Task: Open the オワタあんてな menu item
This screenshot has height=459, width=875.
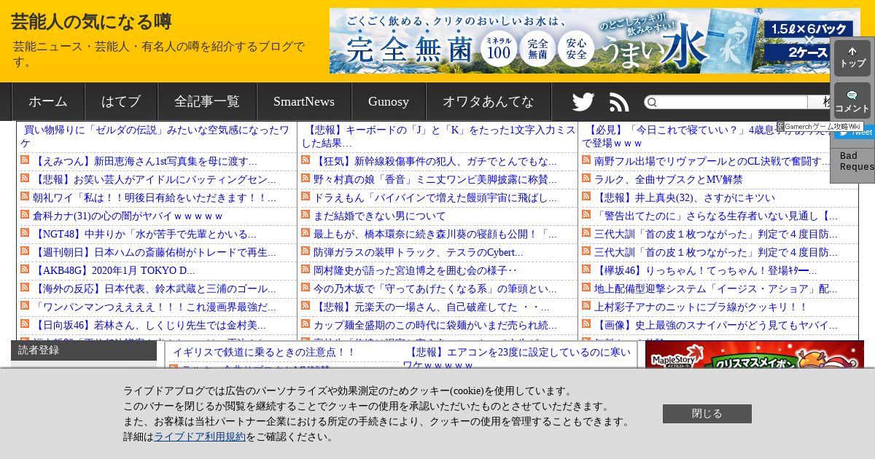Action: [489, 101]
